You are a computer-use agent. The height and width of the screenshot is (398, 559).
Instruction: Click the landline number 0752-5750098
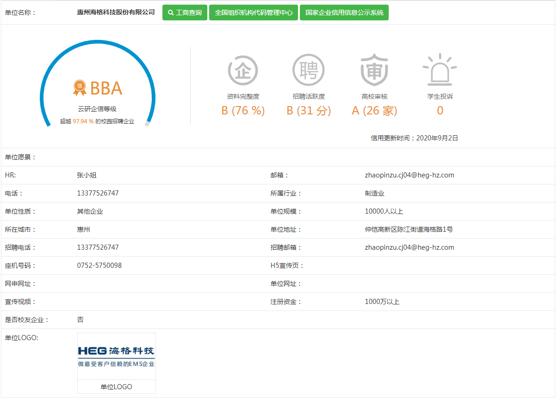coord(99,265)
